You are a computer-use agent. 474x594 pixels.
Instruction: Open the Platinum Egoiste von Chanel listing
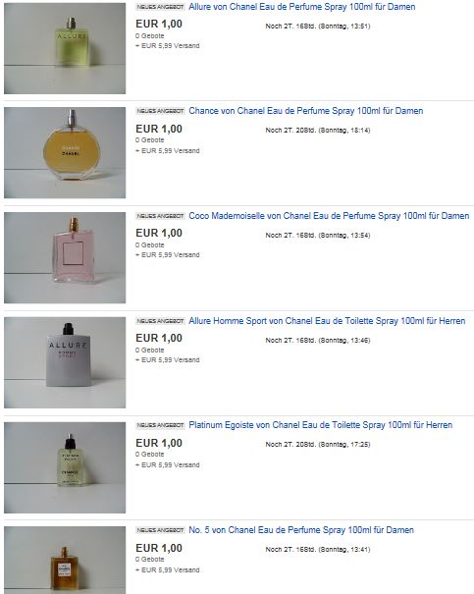[x=320, y=425]
